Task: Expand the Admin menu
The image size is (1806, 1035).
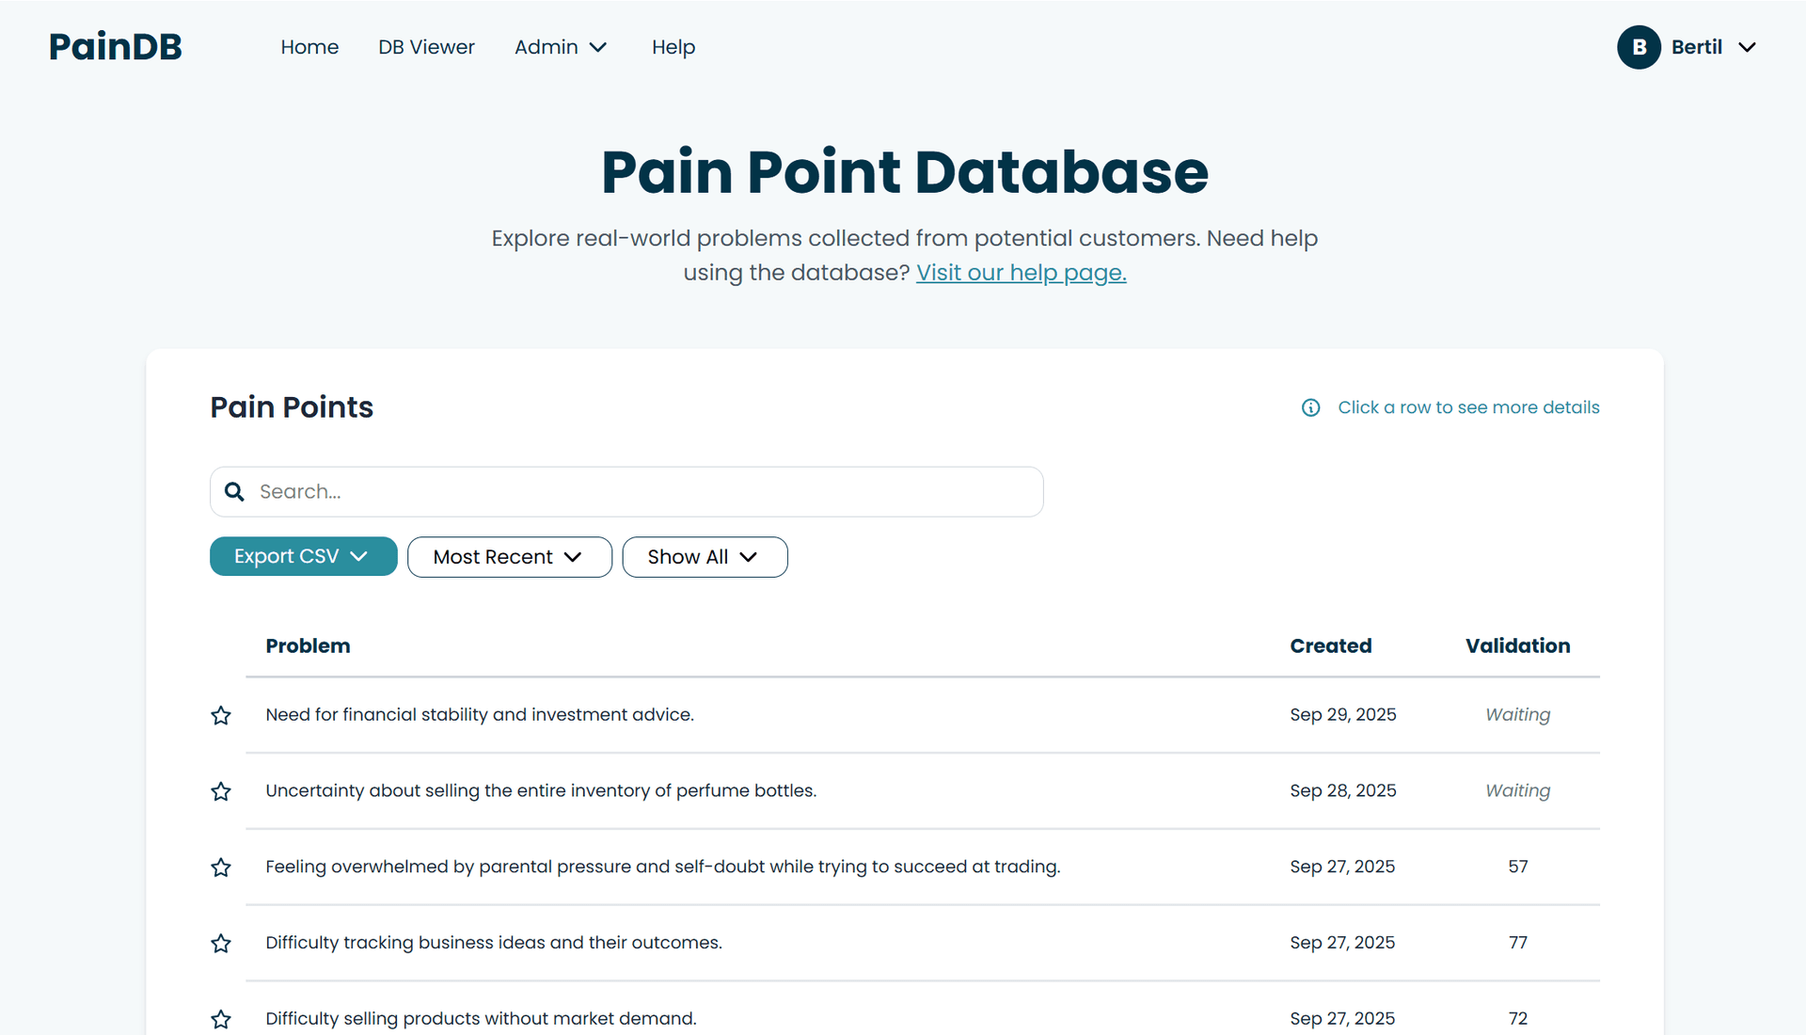Action: (561, 47)
